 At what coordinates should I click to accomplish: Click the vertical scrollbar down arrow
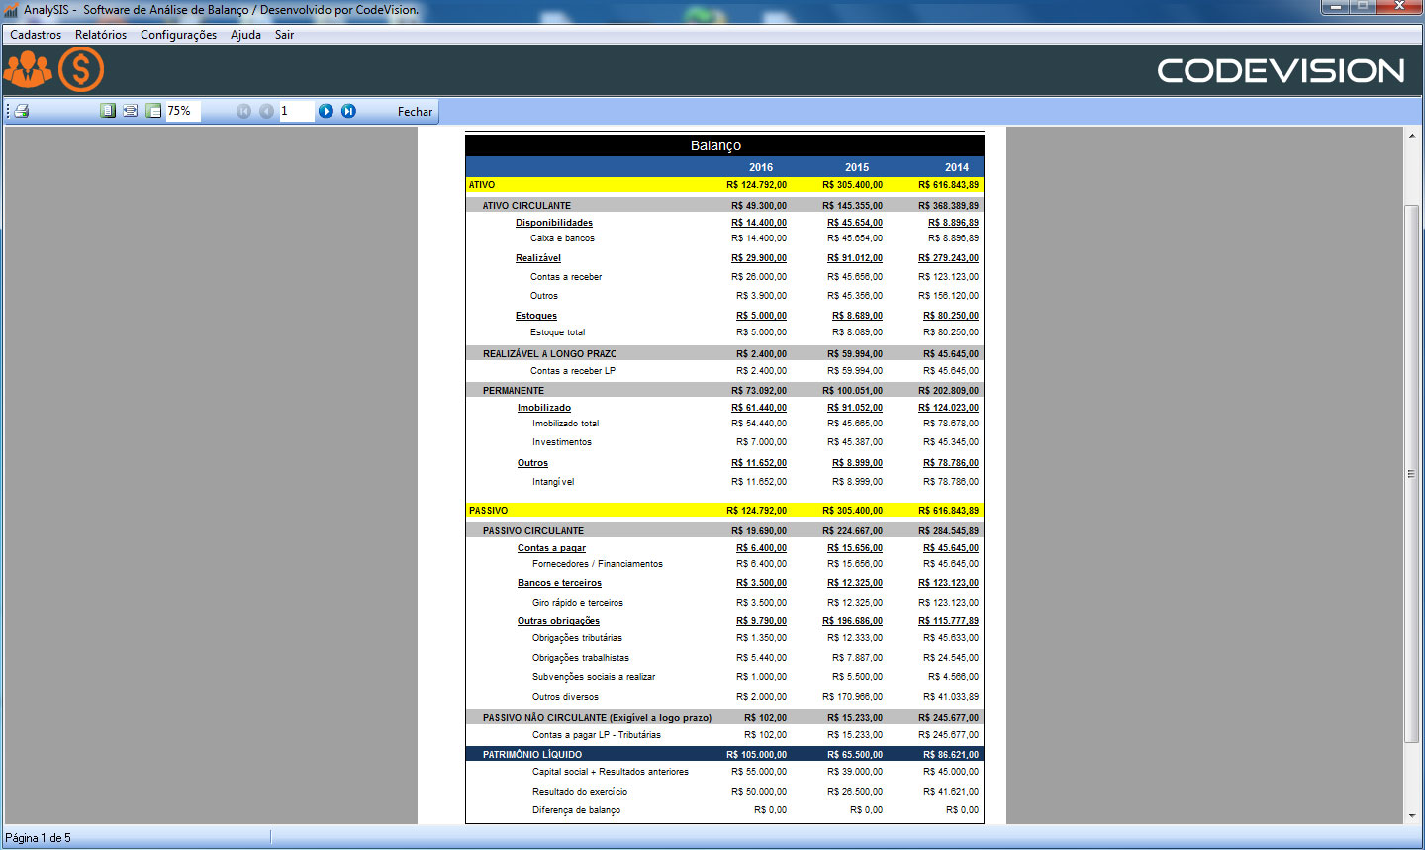pyautogui.click(x=1411, y=816)
